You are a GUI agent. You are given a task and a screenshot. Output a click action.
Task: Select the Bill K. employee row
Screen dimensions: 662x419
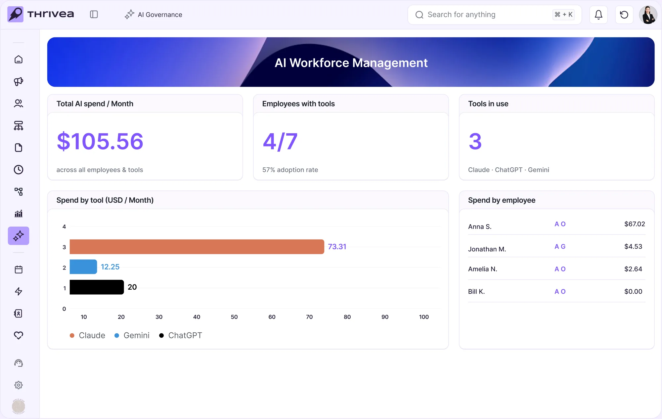556,291
